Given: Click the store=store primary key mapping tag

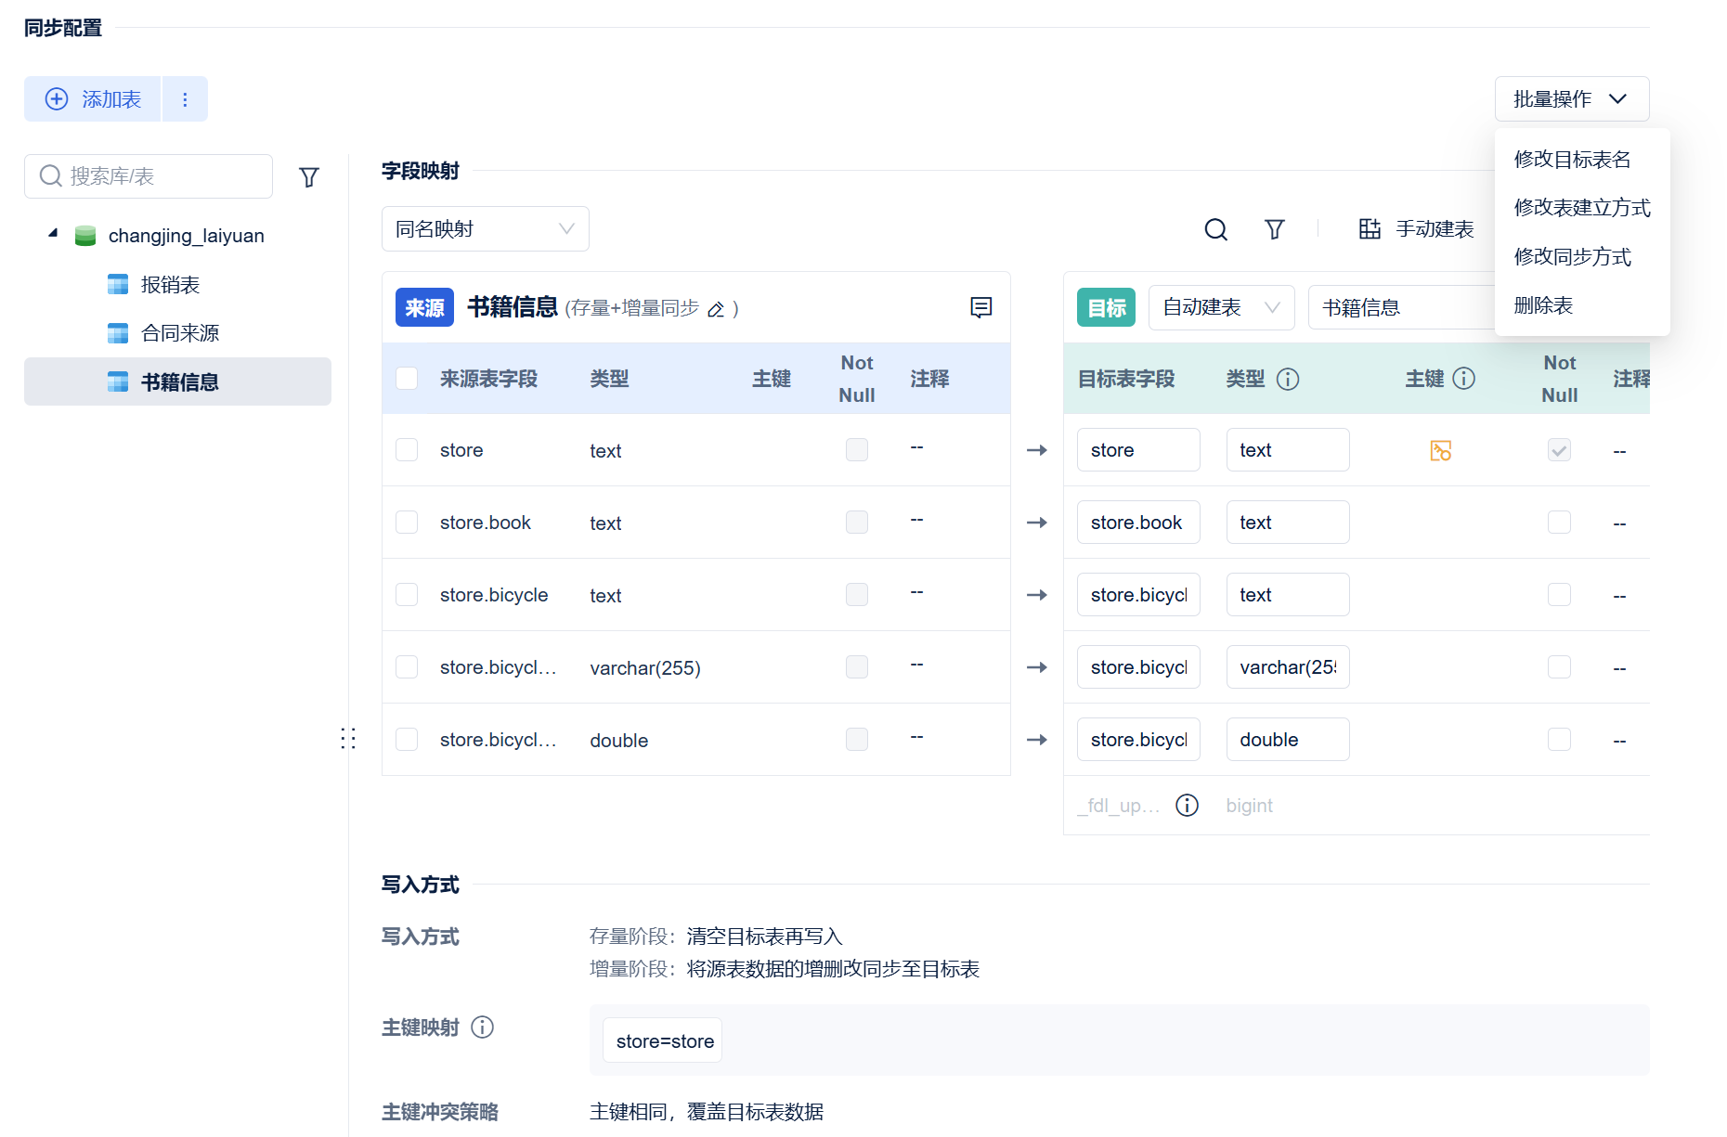Looking at the screenshot, I should pyautogui.click(x=663, y=1041).
